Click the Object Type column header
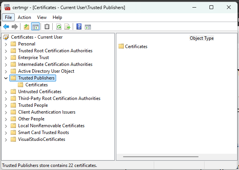The height and width of the screenshot is (170, 239). point(202,38)
